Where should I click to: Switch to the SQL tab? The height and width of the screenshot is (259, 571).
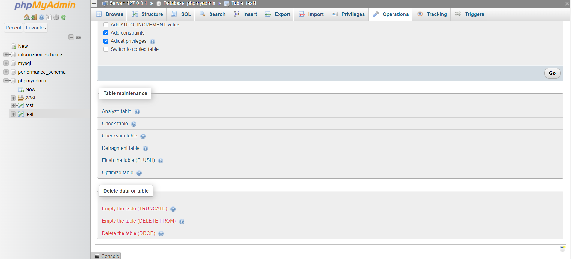point(181,14)
